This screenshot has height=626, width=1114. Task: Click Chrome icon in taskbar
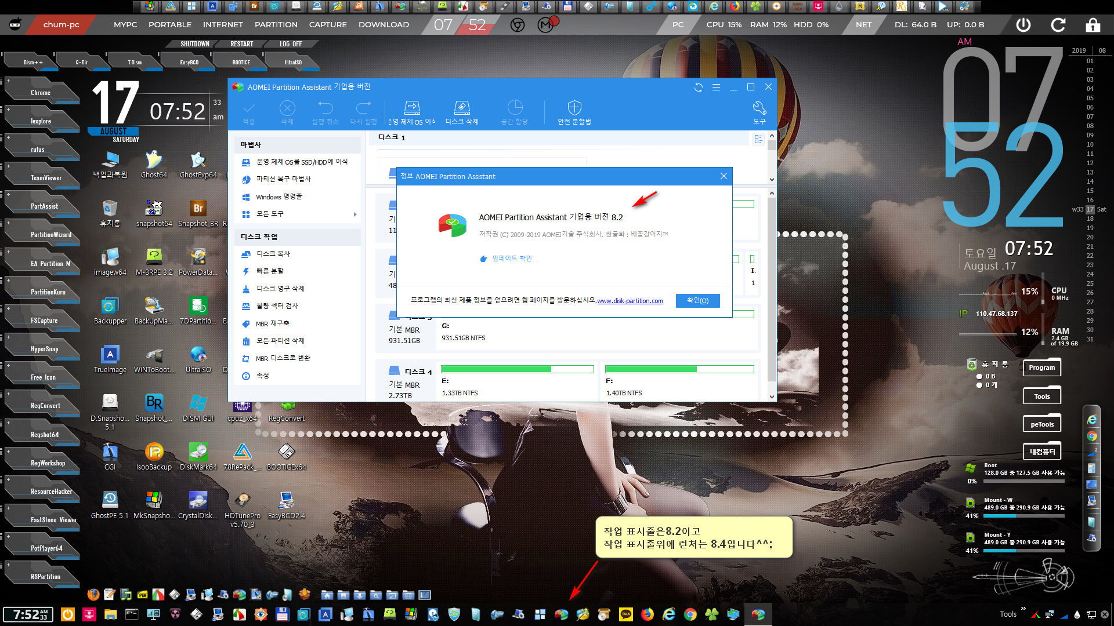[690, 614]
